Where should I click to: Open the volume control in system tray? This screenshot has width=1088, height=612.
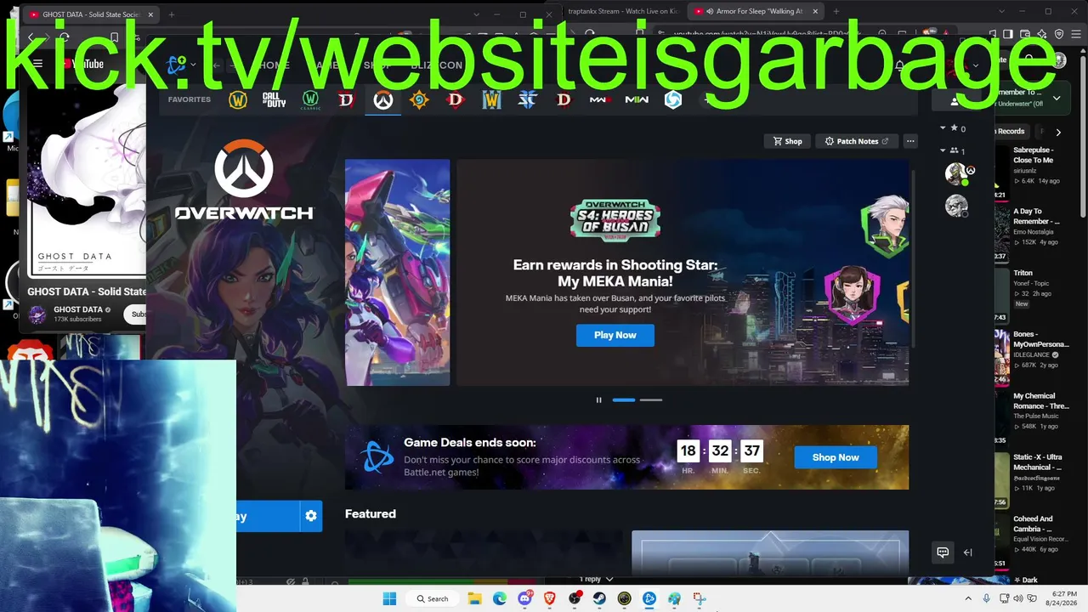[1020, 599]
